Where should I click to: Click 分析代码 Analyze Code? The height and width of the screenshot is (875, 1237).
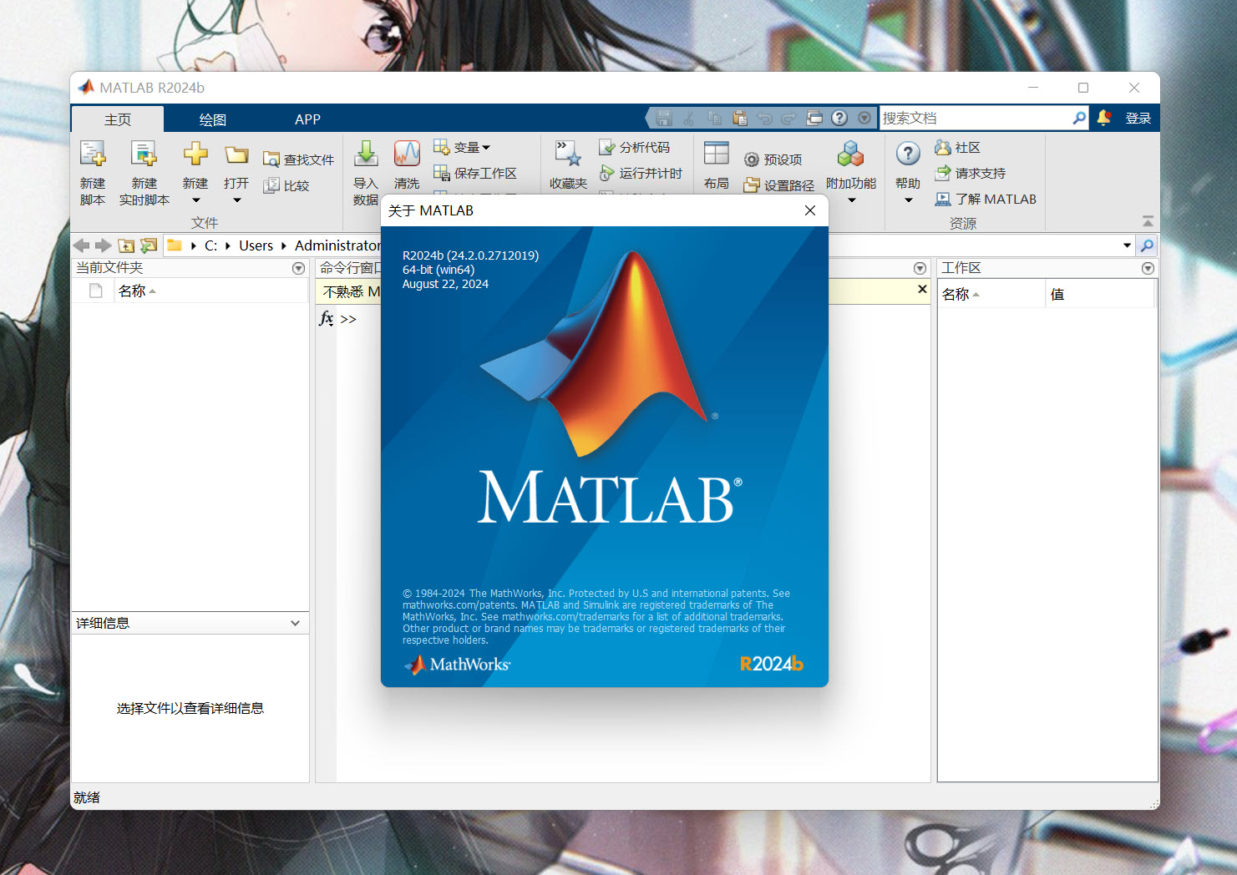[635, 148]
